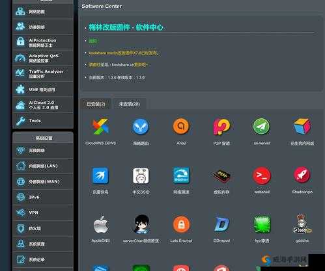Click the Traffic Analyzer chart icon
The height and width of the screenshot is (271, 325).
[20, 73]
